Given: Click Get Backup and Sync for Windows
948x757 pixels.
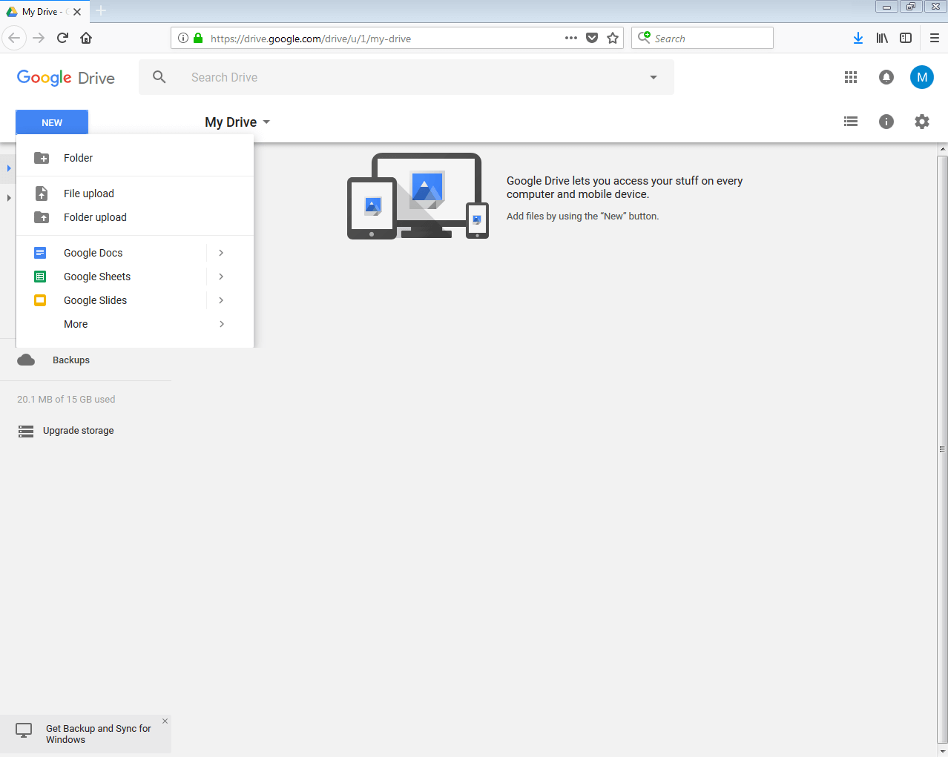Looking at the screenshot, I should [98, 734].
